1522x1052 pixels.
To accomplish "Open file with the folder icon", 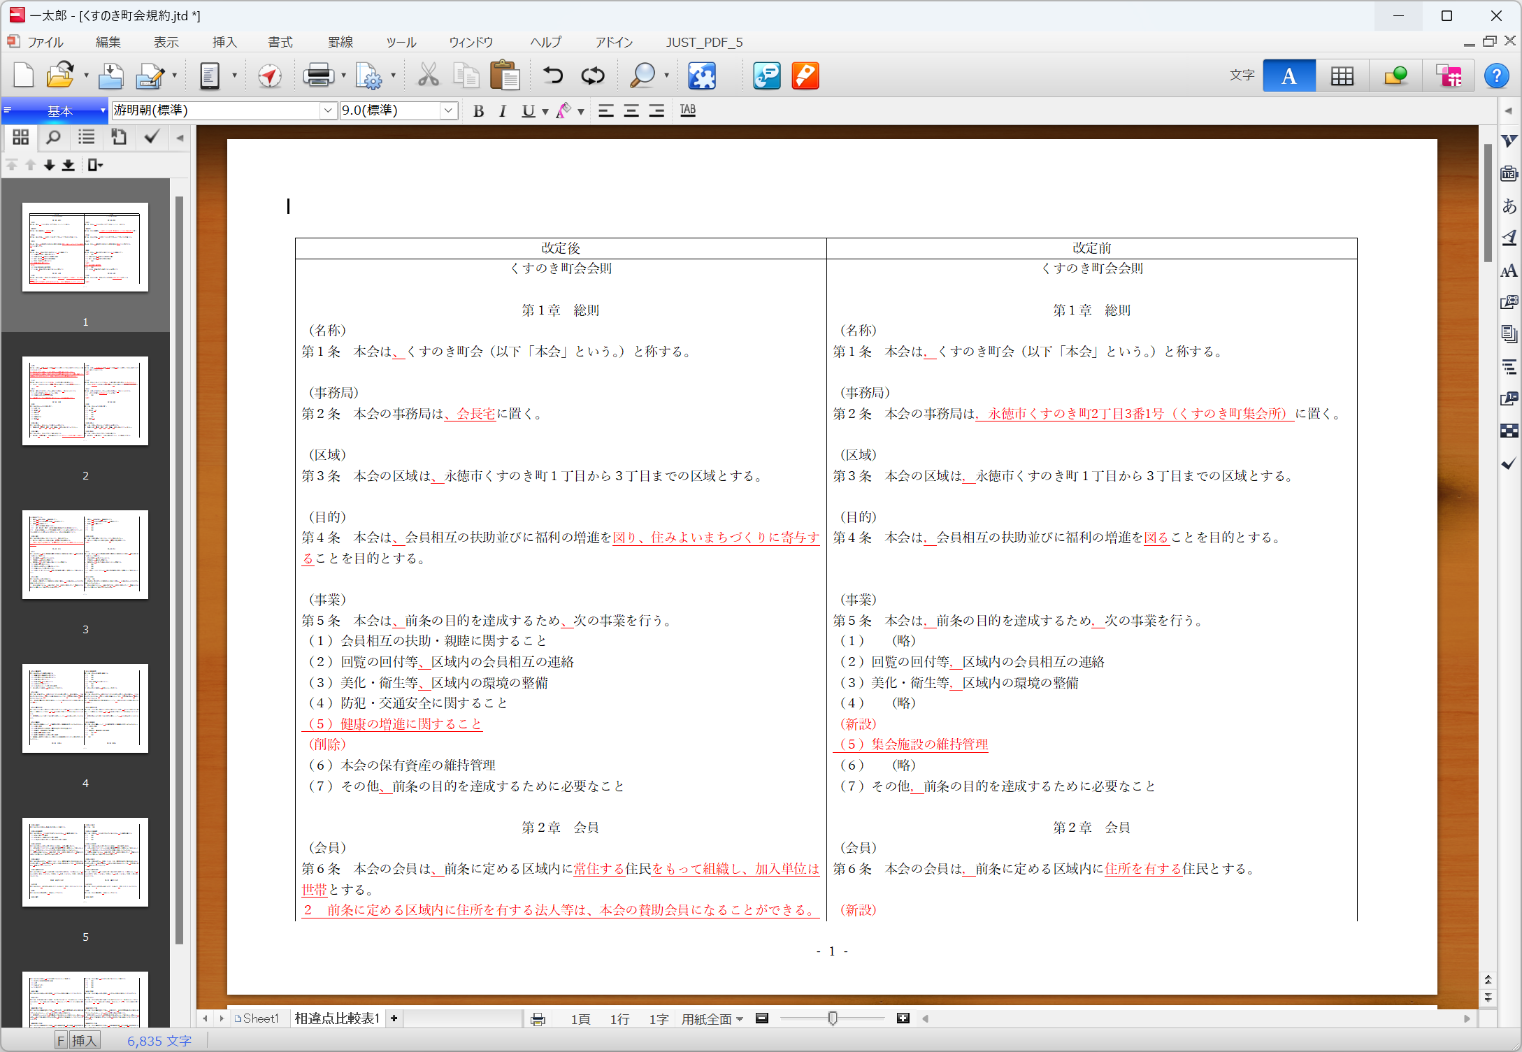I will pos(60,75).
